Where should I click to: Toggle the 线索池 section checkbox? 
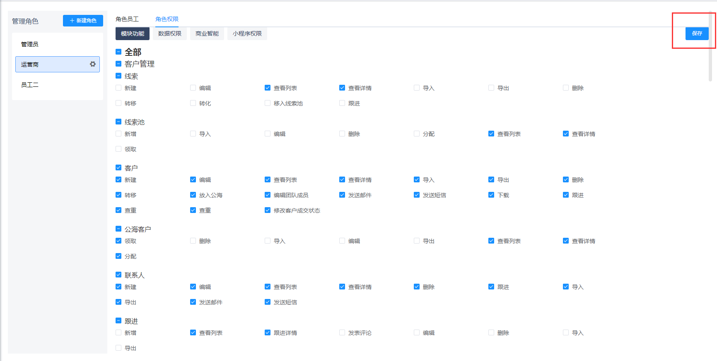[x=118, y=122]
